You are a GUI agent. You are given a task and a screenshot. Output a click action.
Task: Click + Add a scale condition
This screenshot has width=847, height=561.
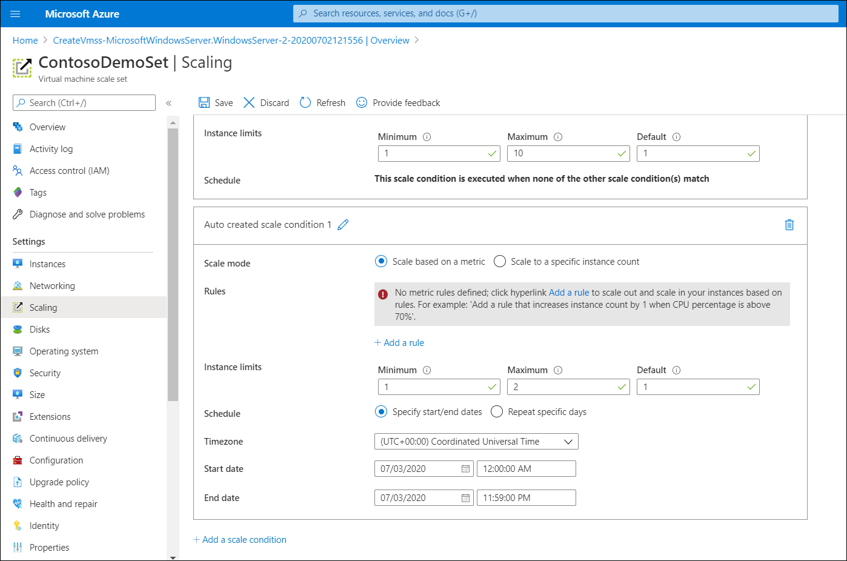pyautogui.click(x=240, y=539)
